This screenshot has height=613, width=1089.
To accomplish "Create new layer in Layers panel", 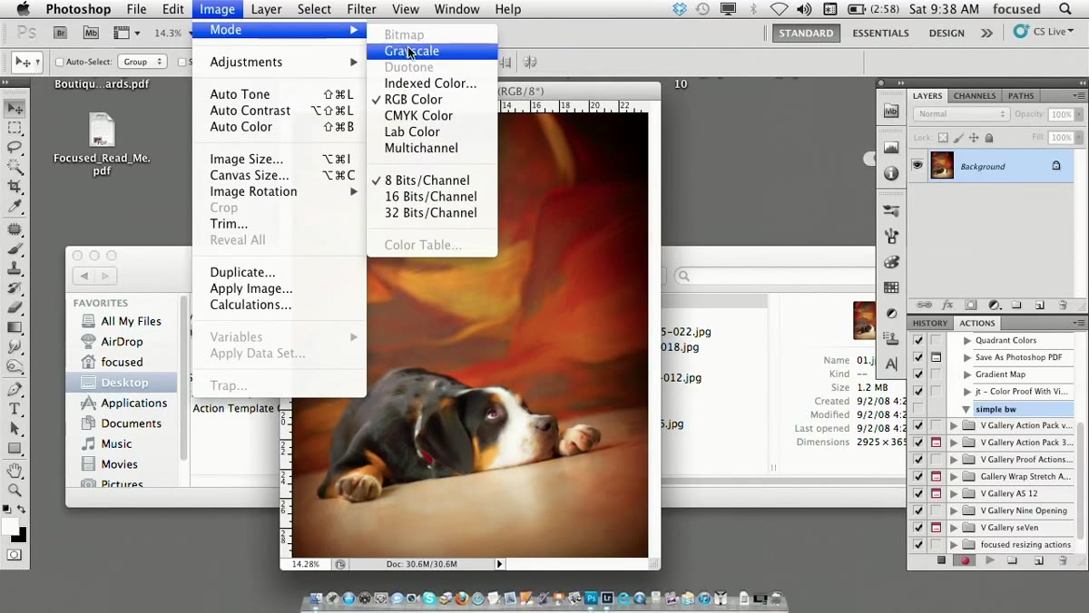I will 1040,306.
